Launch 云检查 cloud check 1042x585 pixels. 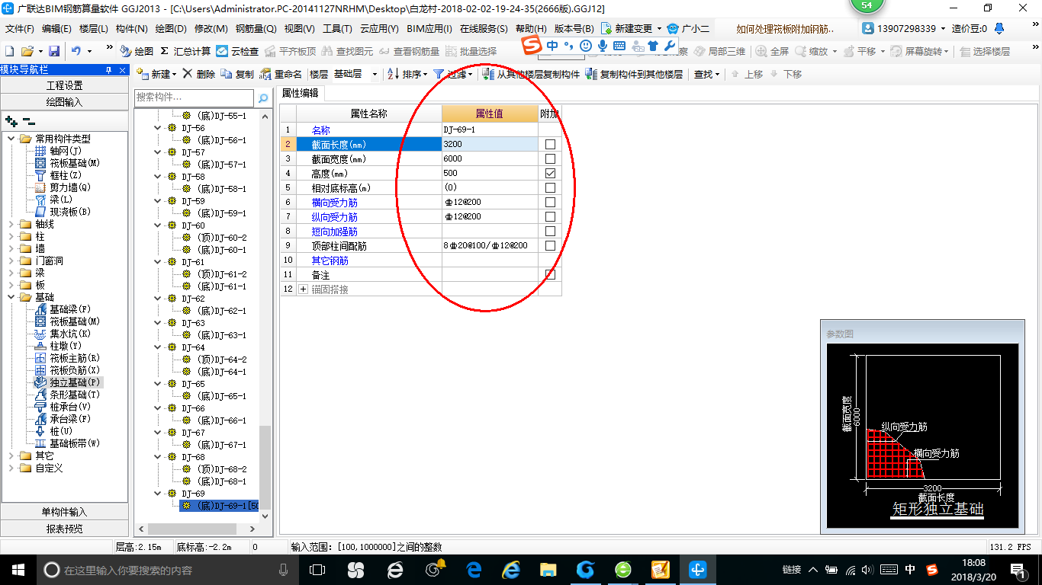pyautogui.click(x=237, y=51)
